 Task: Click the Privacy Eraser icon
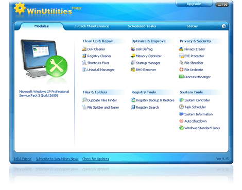coord(181,49)
